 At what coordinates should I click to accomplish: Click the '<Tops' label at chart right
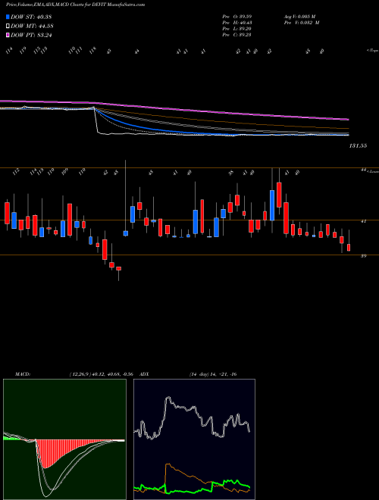372,51
